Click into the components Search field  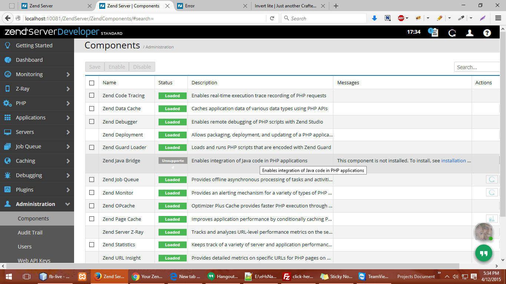[x=477, y=67]
